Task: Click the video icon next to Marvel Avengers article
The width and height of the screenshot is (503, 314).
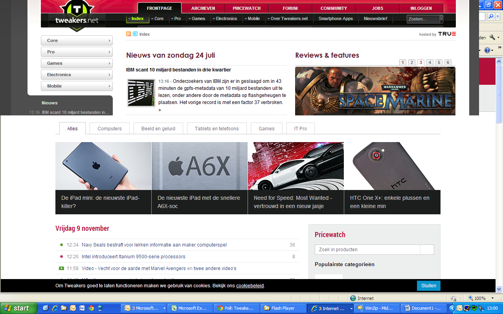Action: tap(61, 268)
